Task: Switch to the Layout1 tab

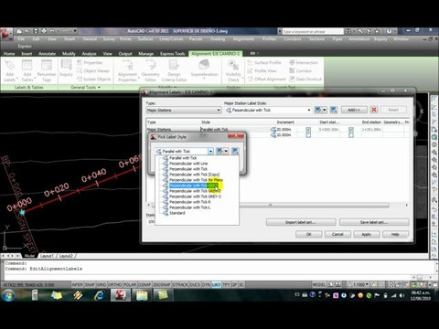Action: pos(47,256)
